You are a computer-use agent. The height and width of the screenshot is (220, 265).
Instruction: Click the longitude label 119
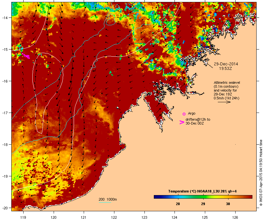pos(23,217)
